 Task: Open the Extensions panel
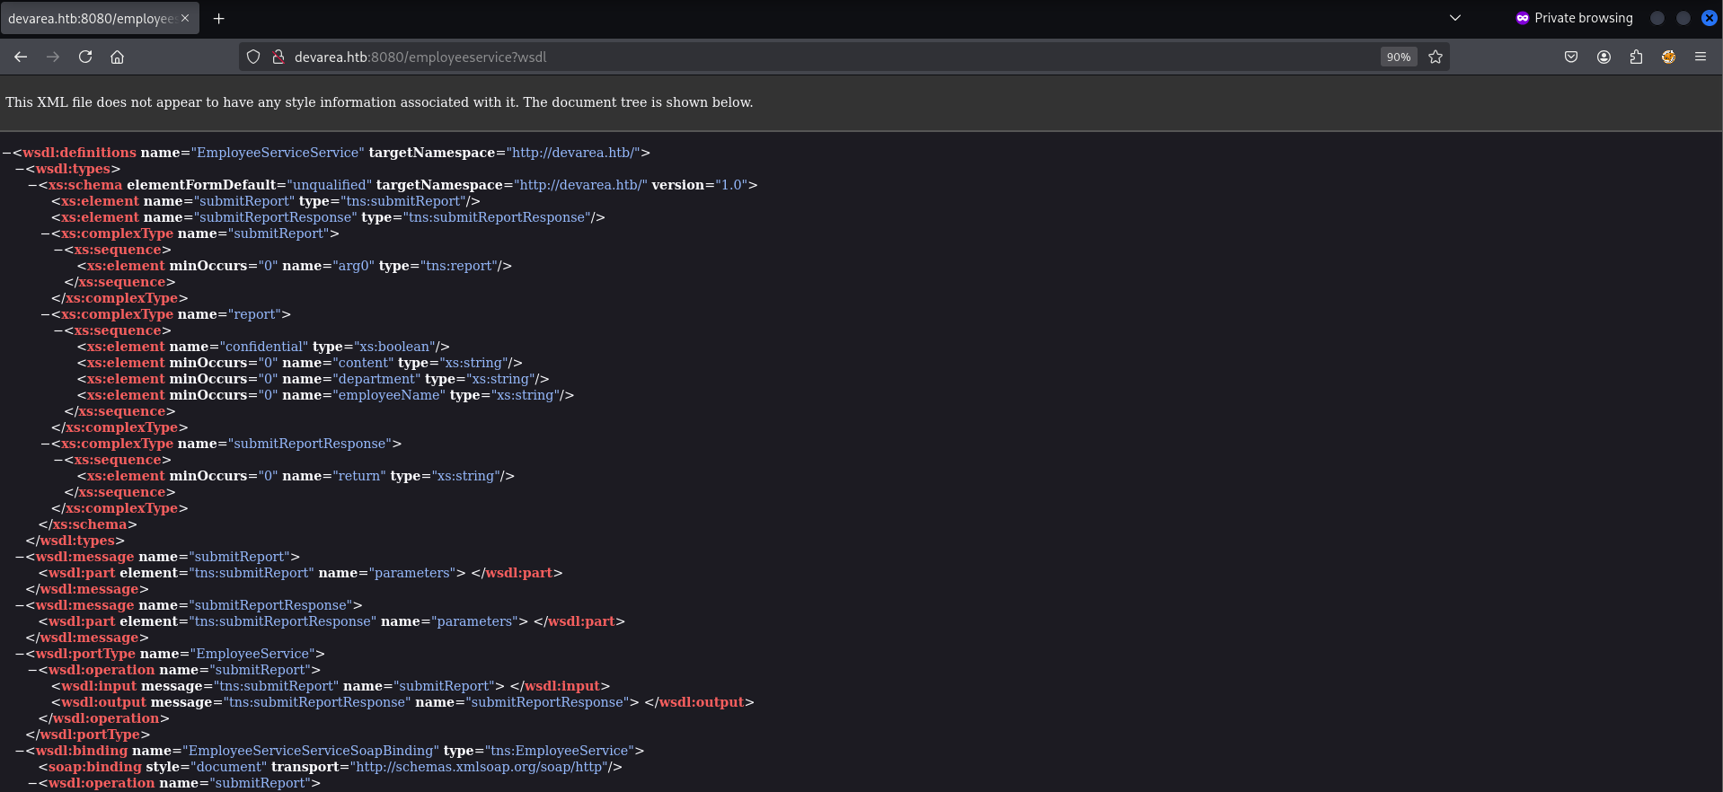tap(1636, 57)
